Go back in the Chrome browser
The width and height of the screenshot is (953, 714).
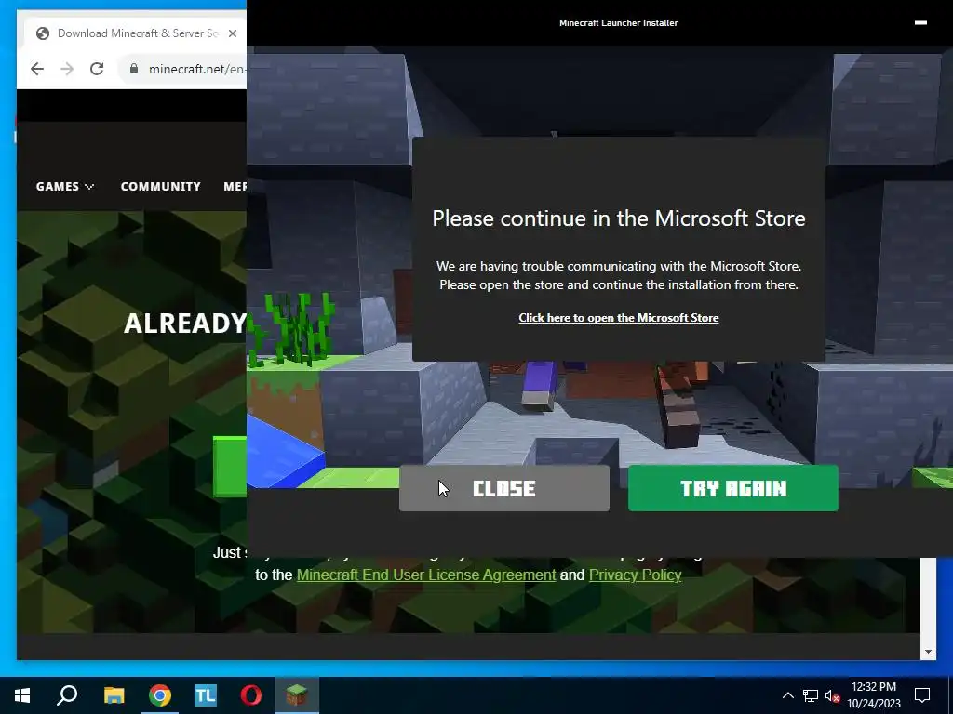coord(37,69)
